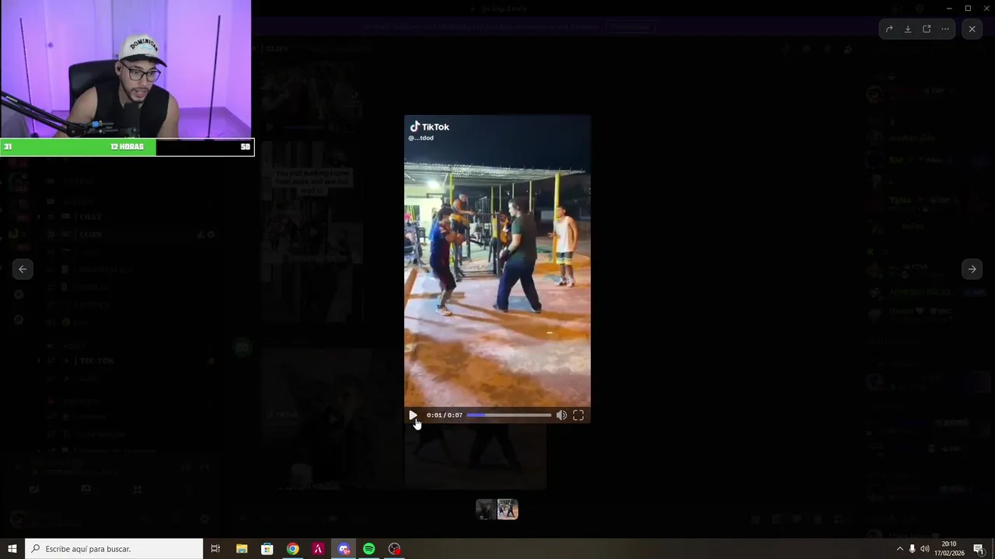Click the microphone icon in system tray

pos(912,549)
